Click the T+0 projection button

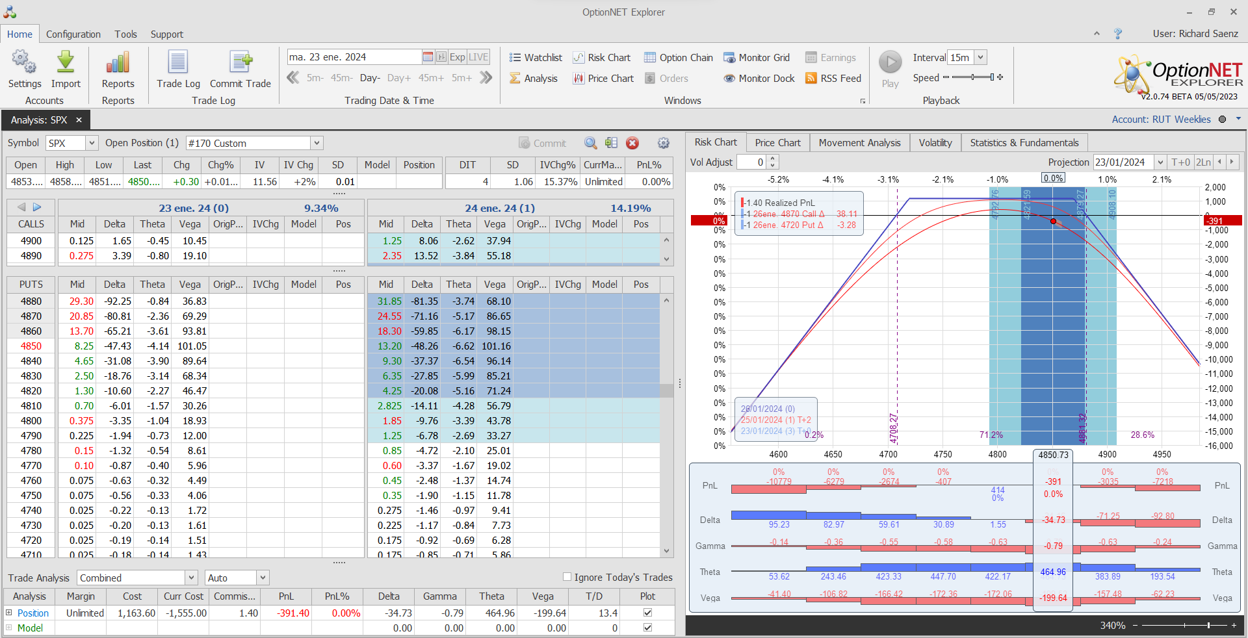coord(1180,162)
